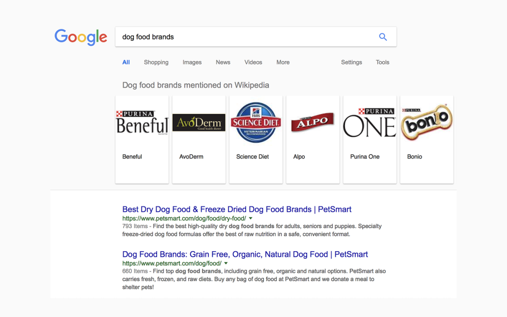Open search Settings
The width and height of the screenshot is (507, 317).
(x=352, y=62)
